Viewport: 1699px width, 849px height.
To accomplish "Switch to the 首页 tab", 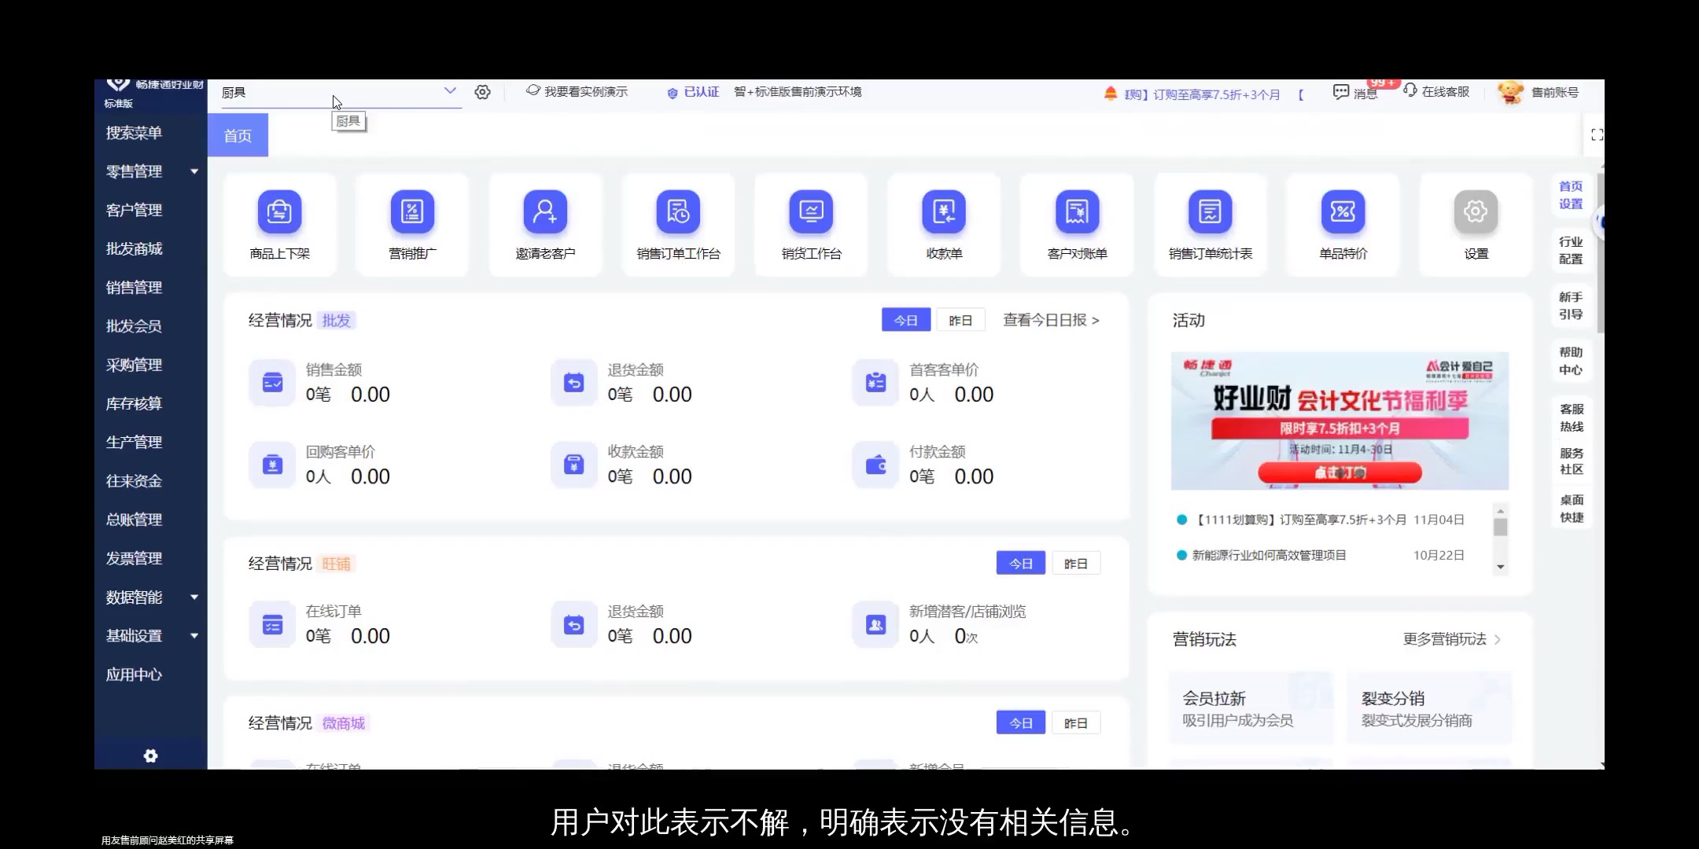I will [x=238, y=134].
